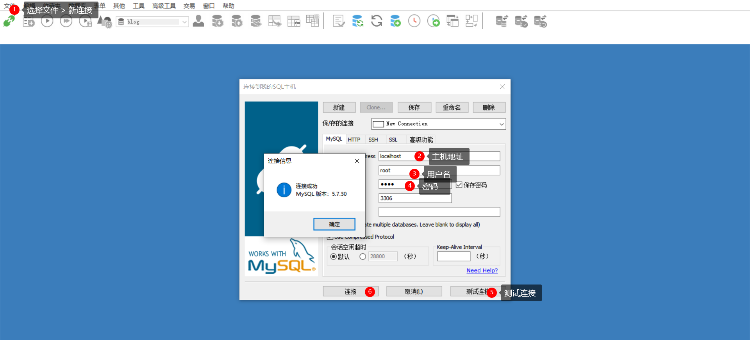Select the custom timeout radio beside 28800
750x340 pixels.
tap(363, 256)
